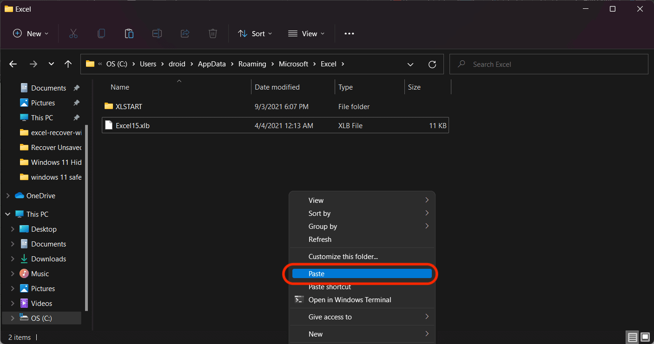Open the See more three-dots menu
This screenshot has height=344, width=654.
pyautogui.click(x=349, y=33)
